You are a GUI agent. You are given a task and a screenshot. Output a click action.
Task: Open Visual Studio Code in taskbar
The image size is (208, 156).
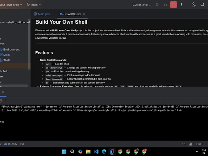click(x=96, y=152)
